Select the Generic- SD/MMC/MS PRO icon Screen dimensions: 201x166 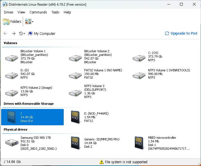pyautogui.click(x=75, y=143)
